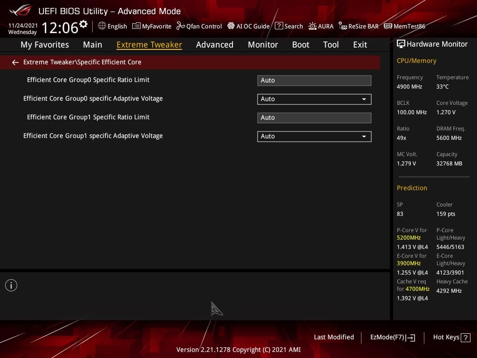
Task: Click the 1.270 V core voltage value
Action: point(446,112)
